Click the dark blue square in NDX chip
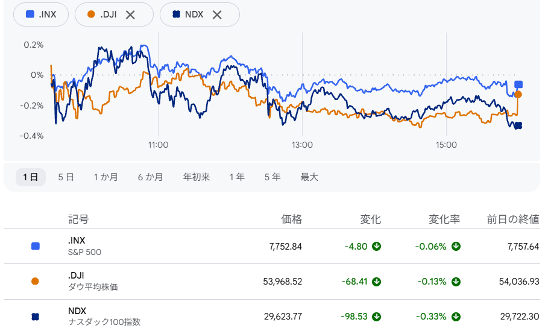Image resolution: width=551 pixels, height=334 pixels. (x=177, y=14)
